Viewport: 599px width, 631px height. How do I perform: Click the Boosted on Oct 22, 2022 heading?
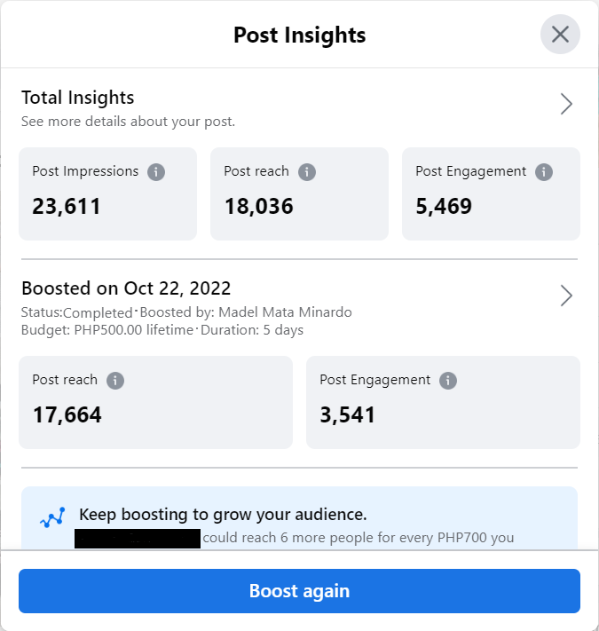pos(126,288)
